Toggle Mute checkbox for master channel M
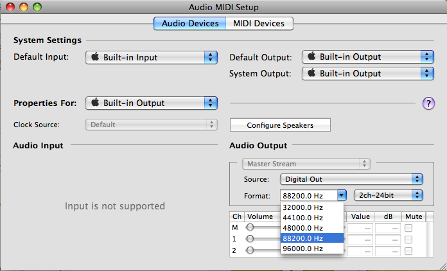This screenshot has height=271, width=447. pos(408,227)
